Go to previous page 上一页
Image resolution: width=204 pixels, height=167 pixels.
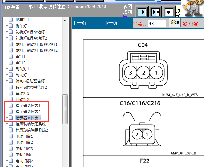[79, 23]
